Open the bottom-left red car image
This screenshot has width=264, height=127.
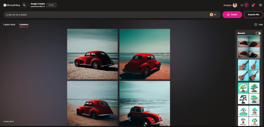(x=92, y=103)
